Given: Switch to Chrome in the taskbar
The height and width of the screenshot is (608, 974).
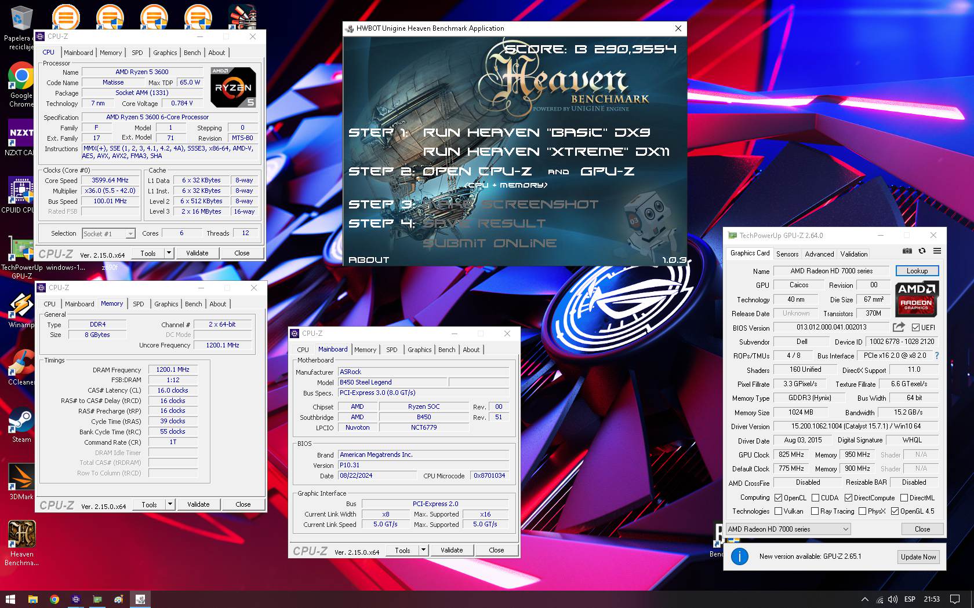Looking at the screenshot, I should (54, 599).
